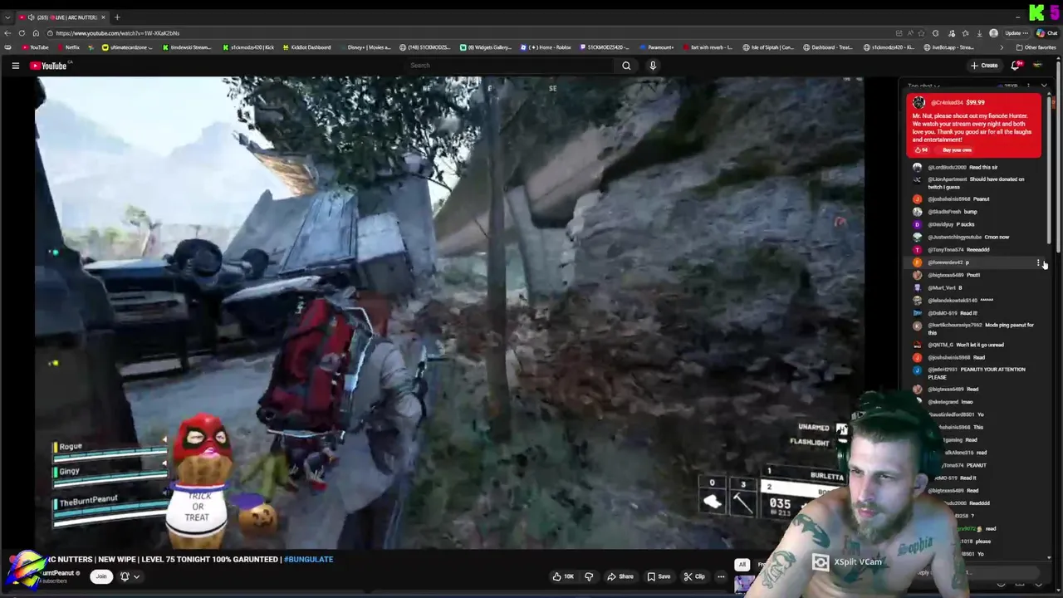This screenshot has width=1063, height=598.
Task: Open Netflix bookmark
Action: coord(68,47)
